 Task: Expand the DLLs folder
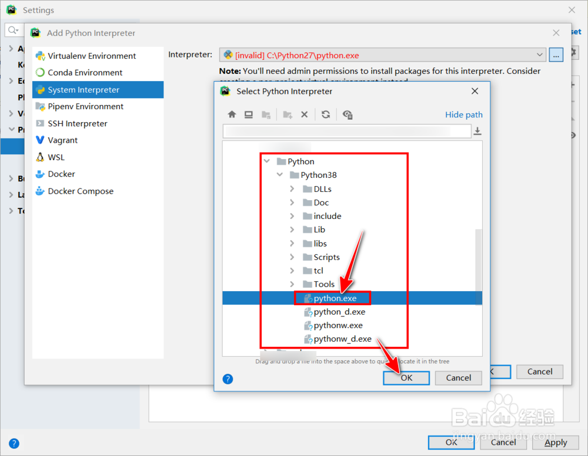coord(292,189)
